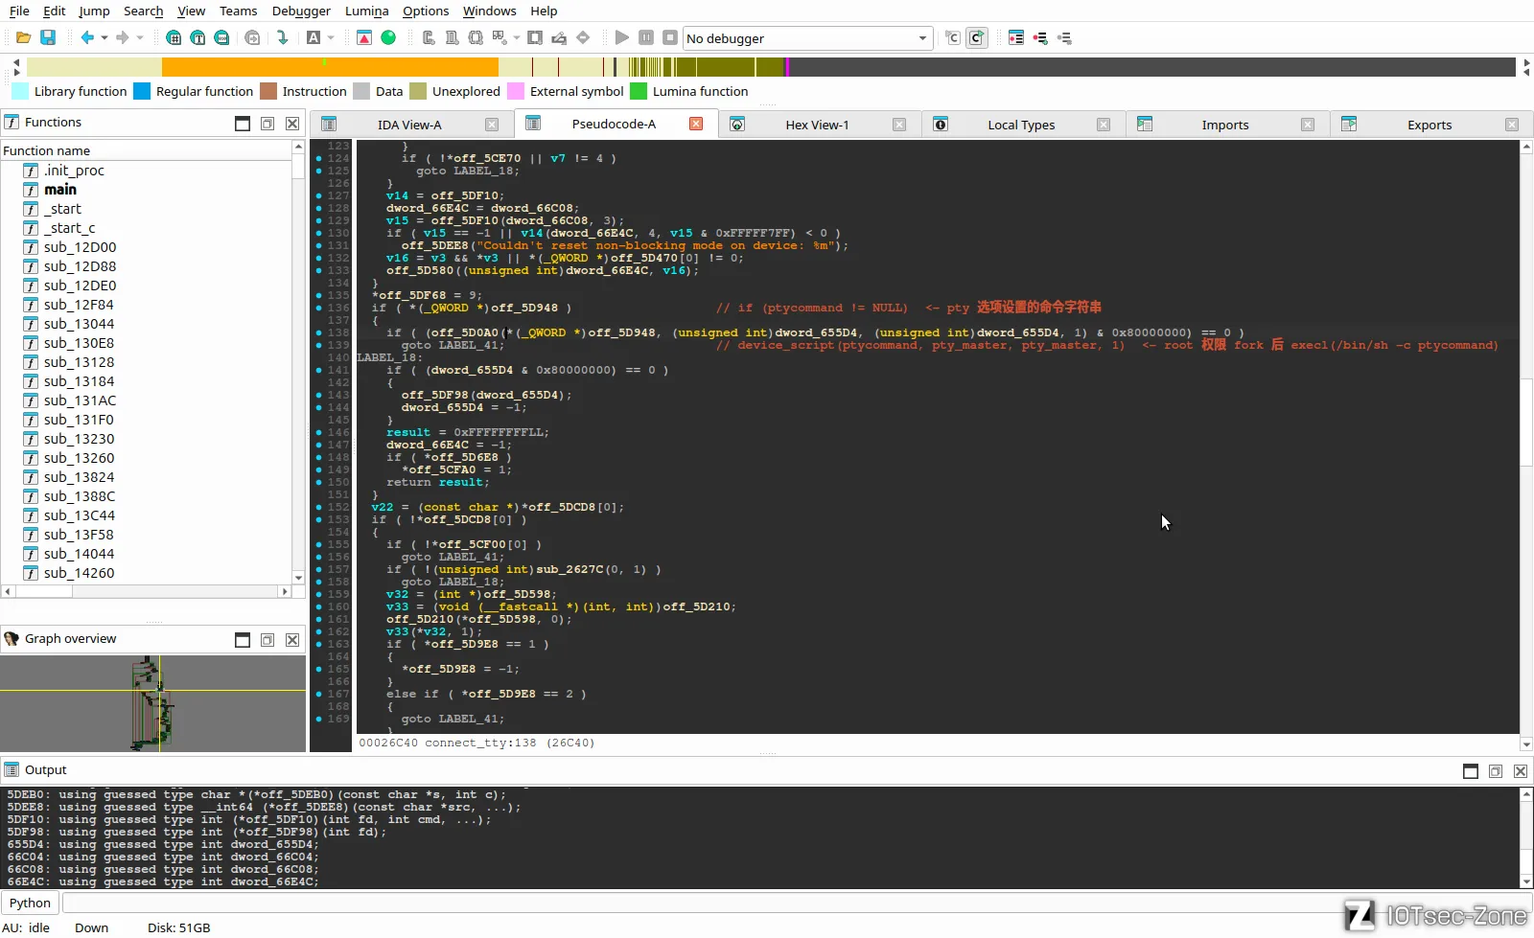The image size is (1534, 938).
Task: Open the Jump menu
Action: (94, 11)
